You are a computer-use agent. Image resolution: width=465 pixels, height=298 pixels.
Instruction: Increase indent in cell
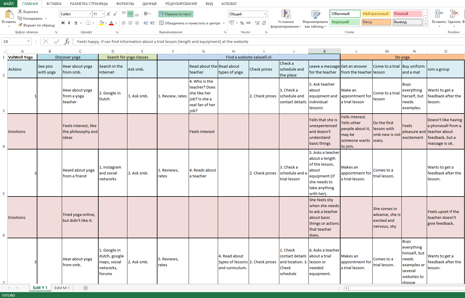(x=152, y=23)
